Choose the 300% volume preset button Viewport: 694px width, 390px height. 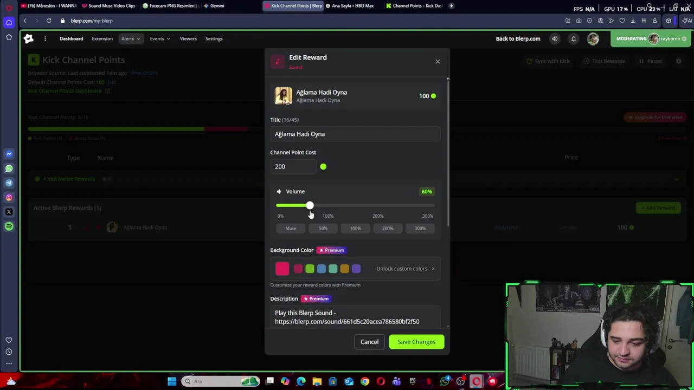pyautogui.click(x=420, y=228)
